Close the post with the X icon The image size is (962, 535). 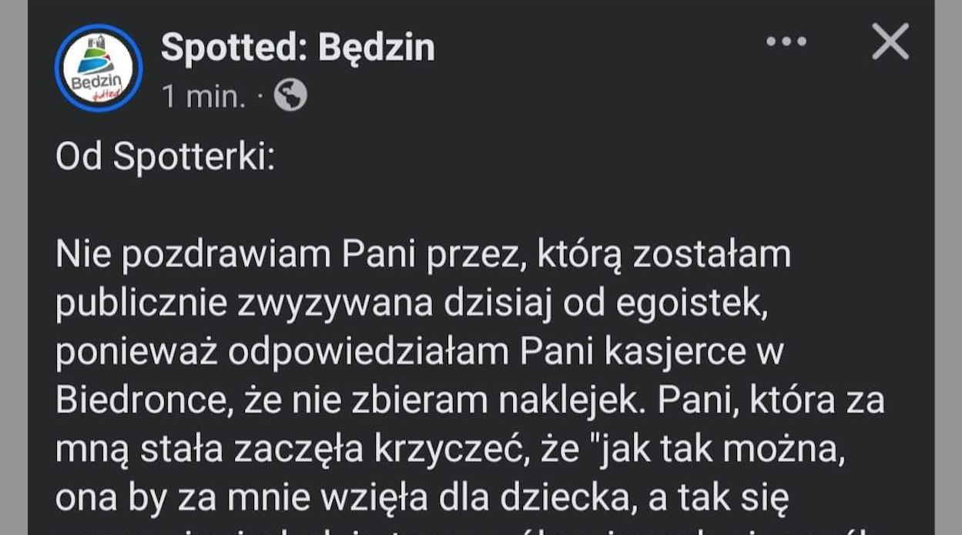(x=890, y=42)
